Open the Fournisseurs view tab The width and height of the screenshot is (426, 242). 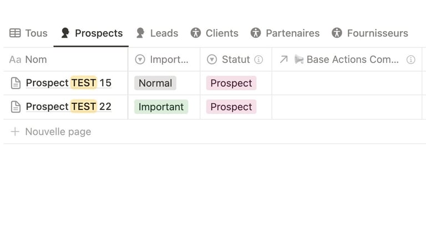point(370,33)
